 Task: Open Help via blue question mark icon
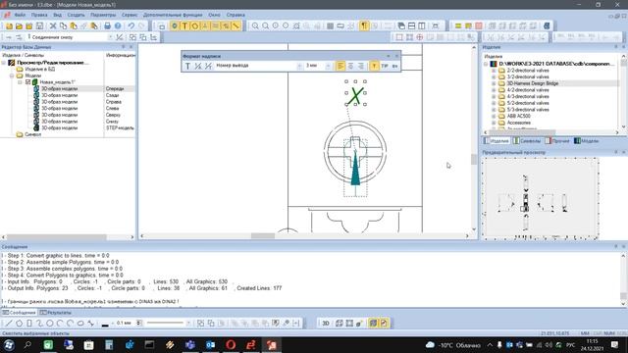pos(118,26)
